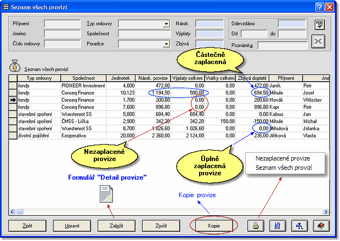Click the network tree icon button
340x241 pixels.
click(299, 225)
